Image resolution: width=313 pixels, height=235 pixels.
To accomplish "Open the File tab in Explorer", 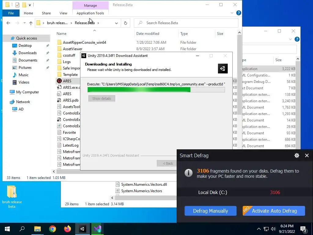I will point(11,13).
